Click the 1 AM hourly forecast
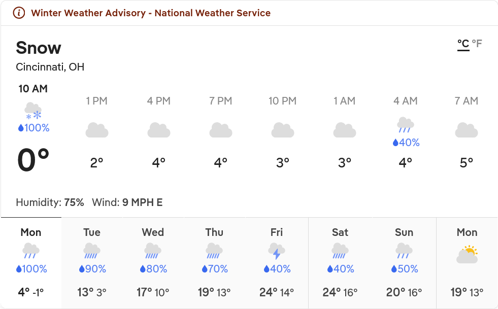498x309 pixels. (344, 132)
